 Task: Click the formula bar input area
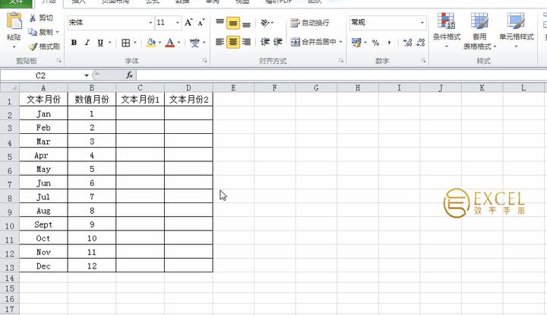point(342,75)
